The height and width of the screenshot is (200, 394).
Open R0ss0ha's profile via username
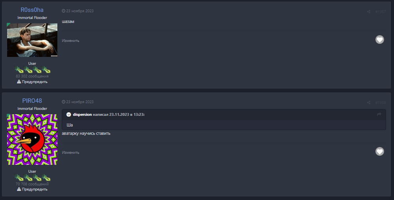[32, 10]
